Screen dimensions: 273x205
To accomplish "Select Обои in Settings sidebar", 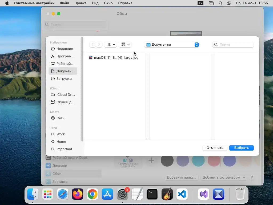I will point(73,174).
